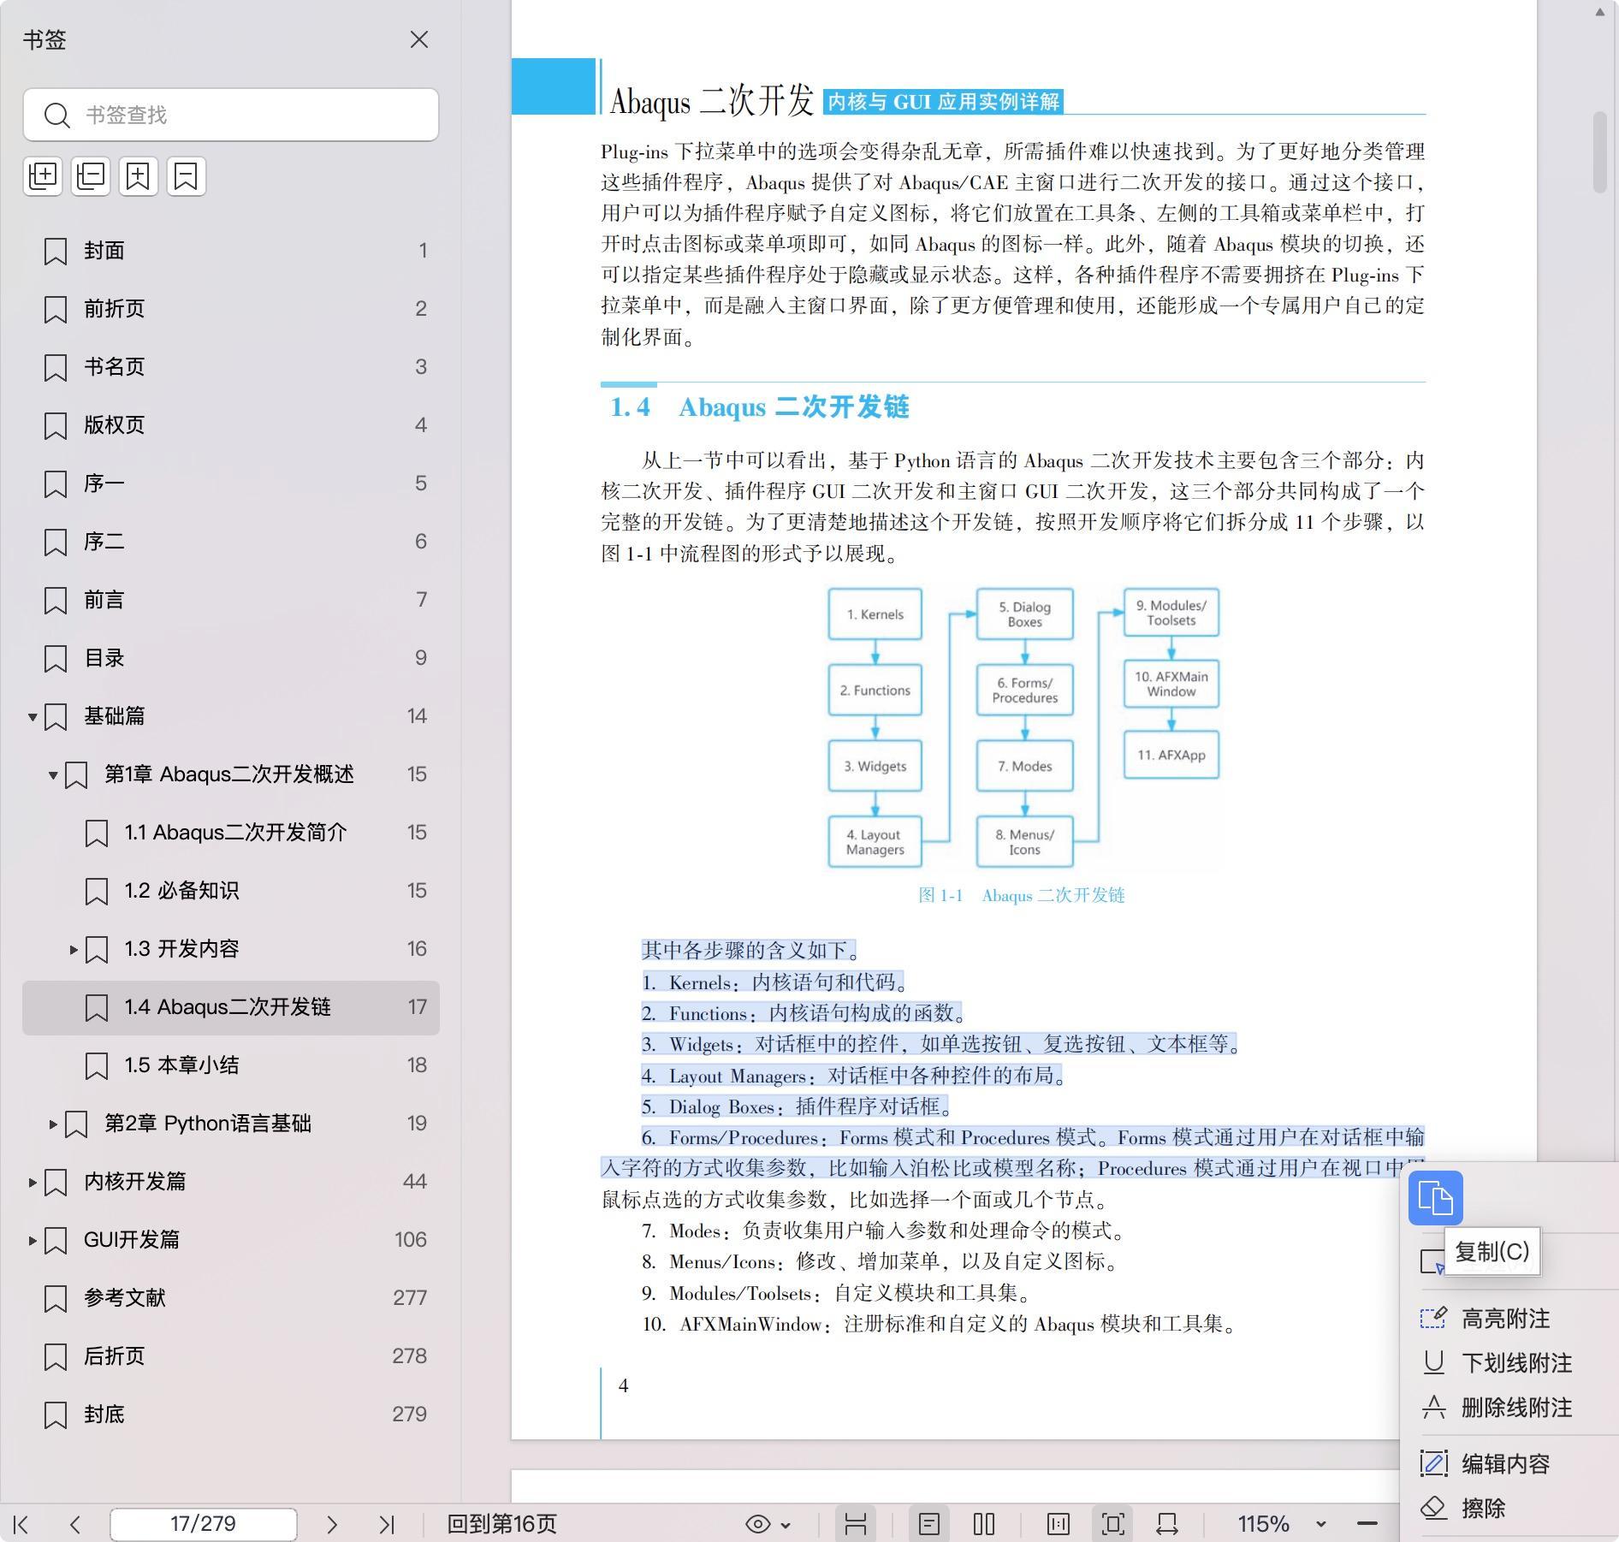Choose 高亮附注 from the context menu
This screenshot has width=1619, height=1542.
(1504, 1319)
